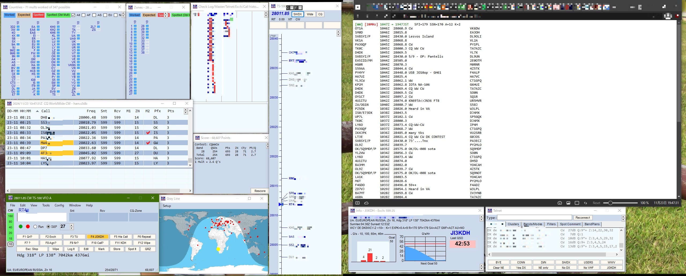This screenshot has height=276, width=686.
Task: Click the N1MM logo icon of Score window
Action: click(x=197, y=138)
